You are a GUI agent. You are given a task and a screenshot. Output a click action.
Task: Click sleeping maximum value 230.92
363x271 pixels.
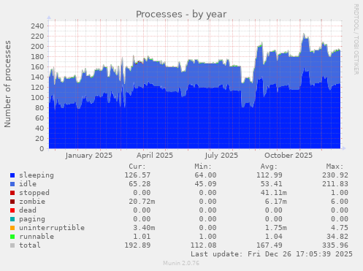335,175
